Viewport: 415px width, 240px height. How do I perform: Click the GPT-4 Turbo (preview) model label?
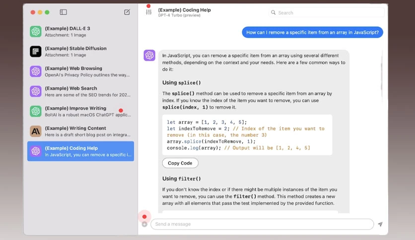tap(179, 15)
